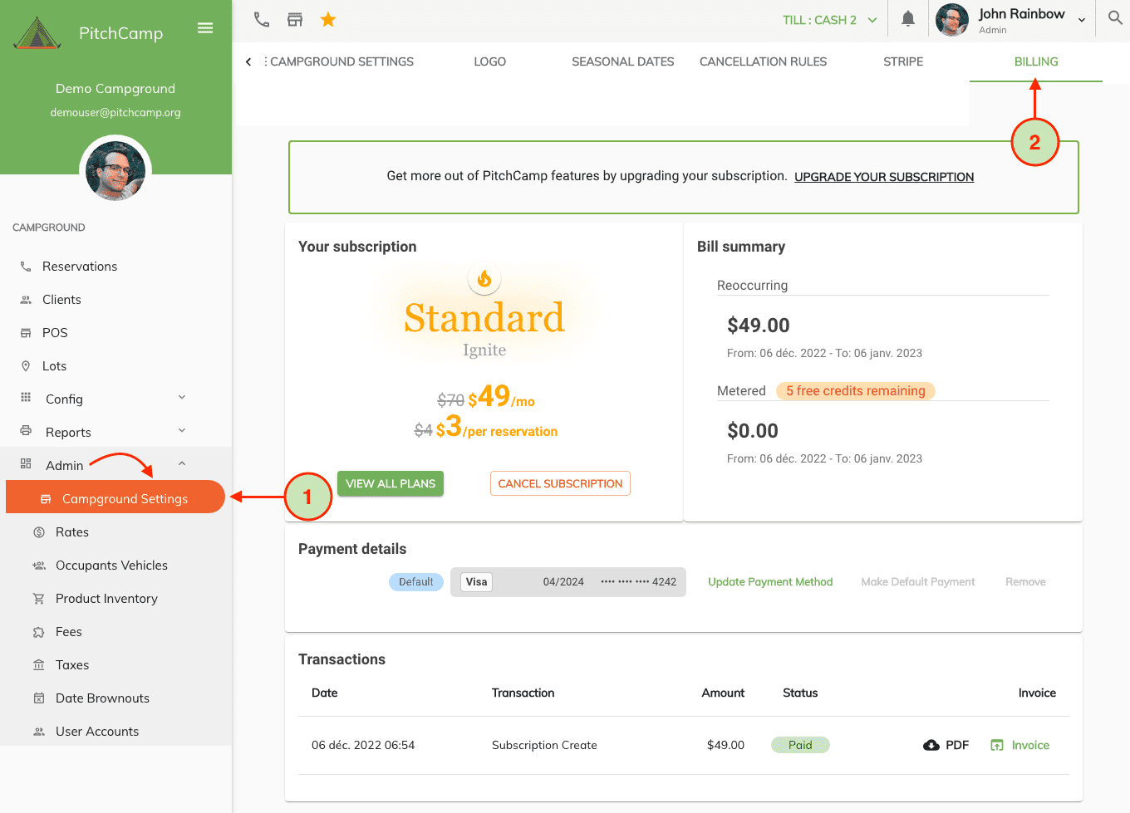Image resolution: width=1130 pixels, height=813 pixels.
Task: Click the Default payment badge
Action: pyautogui.click(x=416, y=582)
